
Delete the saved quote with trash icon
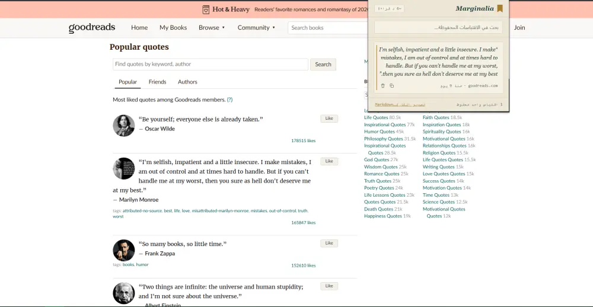point(382,86)
